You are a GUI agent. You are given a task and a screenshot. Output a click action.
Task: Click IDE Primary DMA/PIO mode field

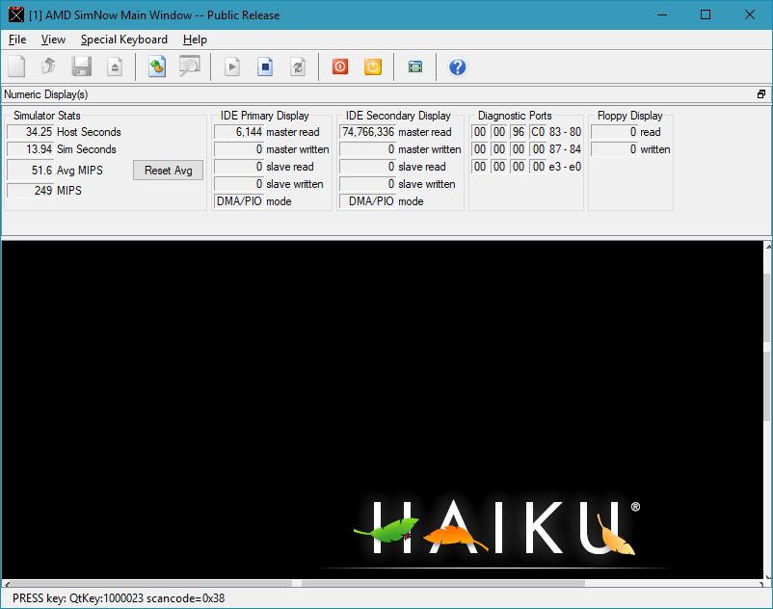click(x=238, y=201)
